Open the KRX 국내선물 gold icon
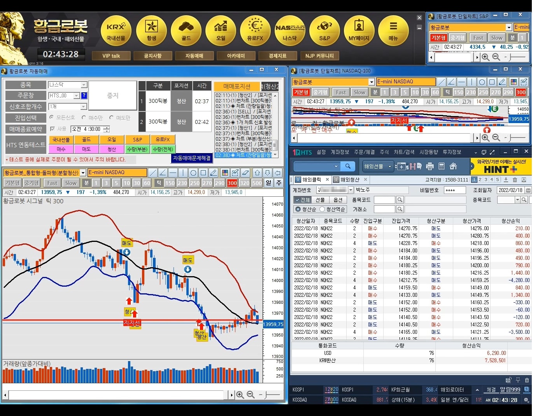 [116, 31]
